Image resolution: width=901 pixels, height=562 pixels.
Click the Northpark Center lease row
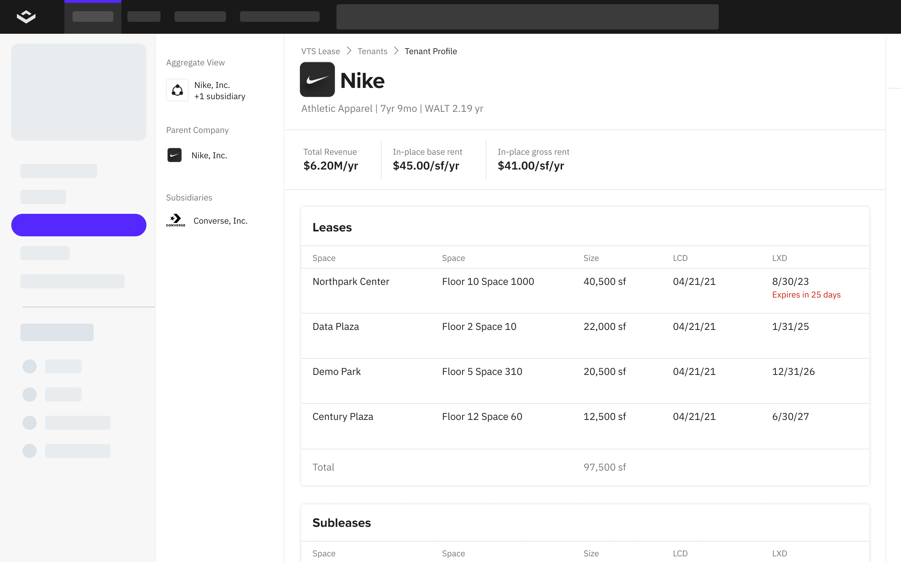click(585, 291)
